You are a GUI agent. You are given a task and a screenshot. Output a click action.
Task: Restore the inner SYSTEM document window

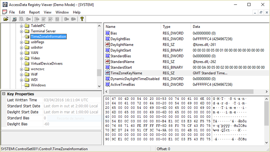[261, 12]
